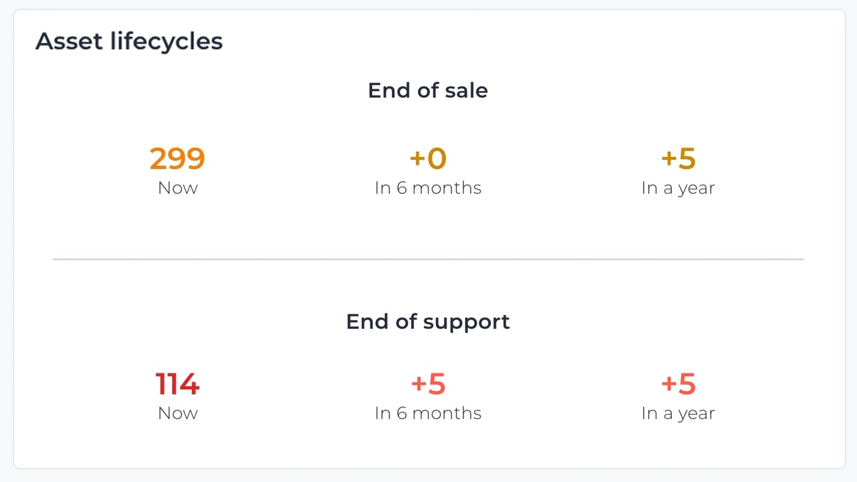Select the +0 End of sale value

pos(428,158)
